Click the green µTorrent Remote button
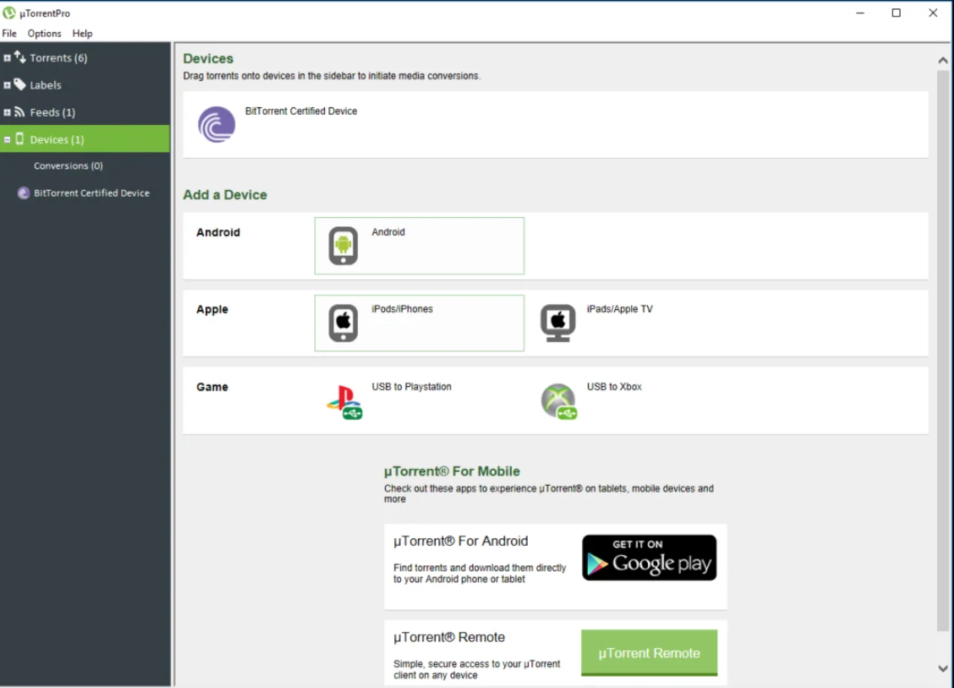The width and height of the screenshot is (954, 688). point(649,653)
